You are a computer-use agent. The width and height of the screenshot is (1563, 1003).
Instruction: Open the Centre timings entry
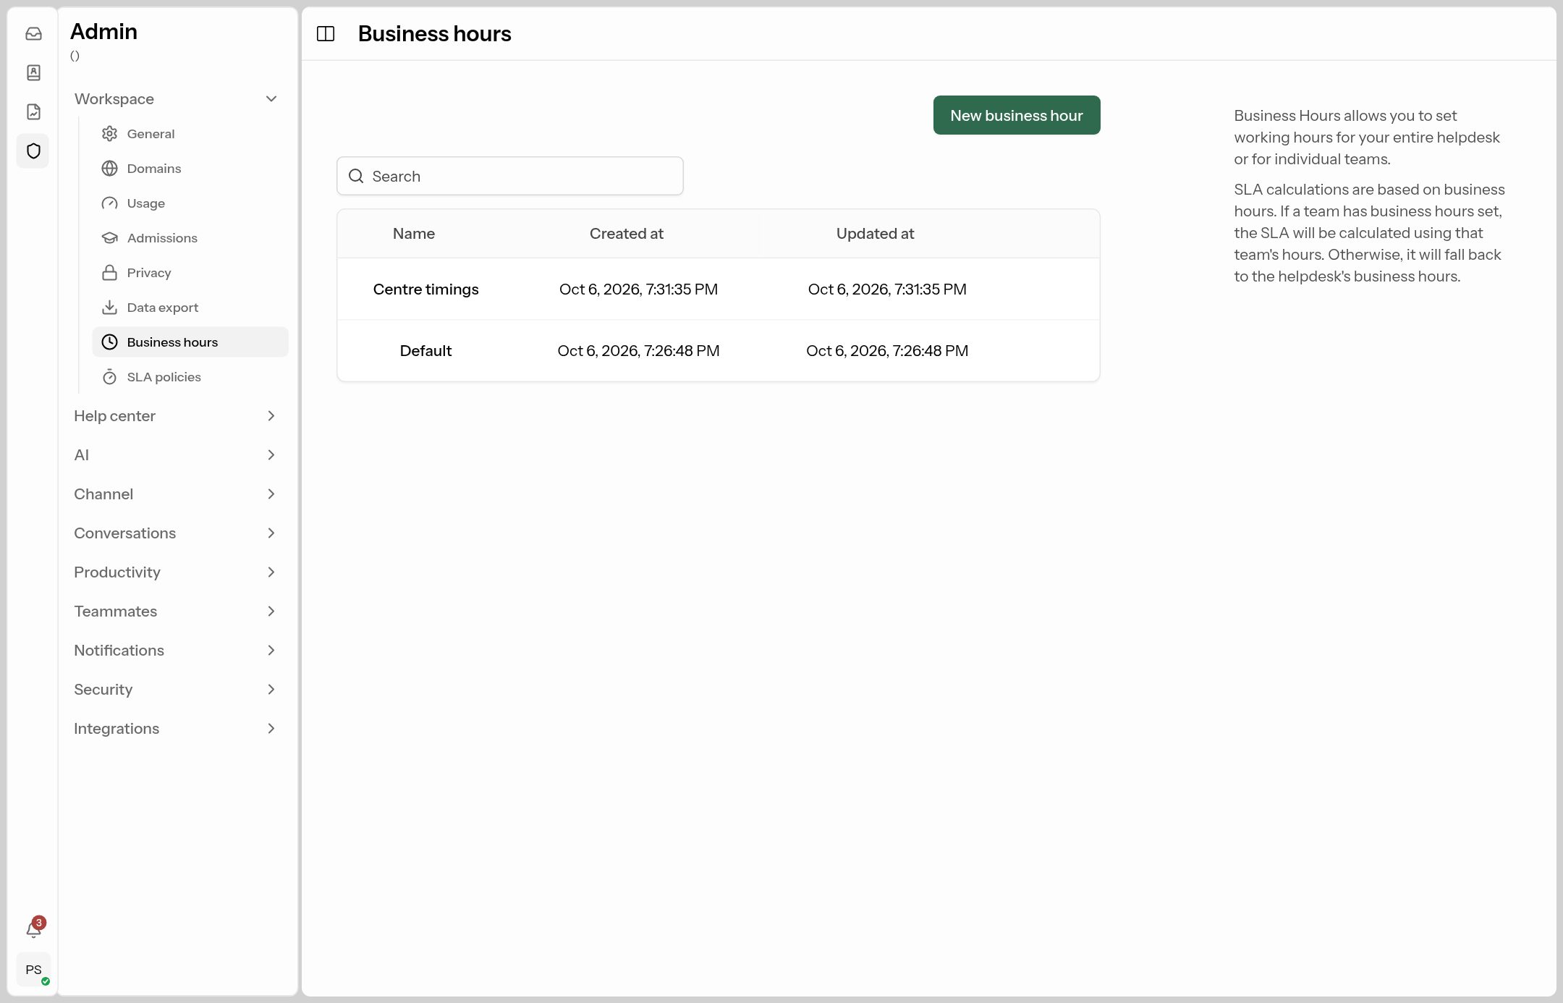tap(425, 289)
